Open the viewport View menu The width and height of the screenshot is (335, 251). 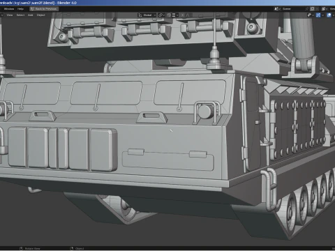click(10, 15)
